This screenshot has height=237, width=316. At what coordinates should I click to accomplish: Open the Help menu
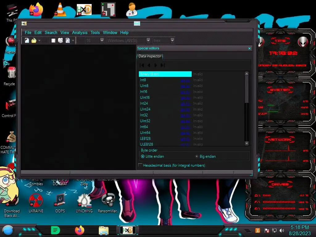[x=124, y=32]
